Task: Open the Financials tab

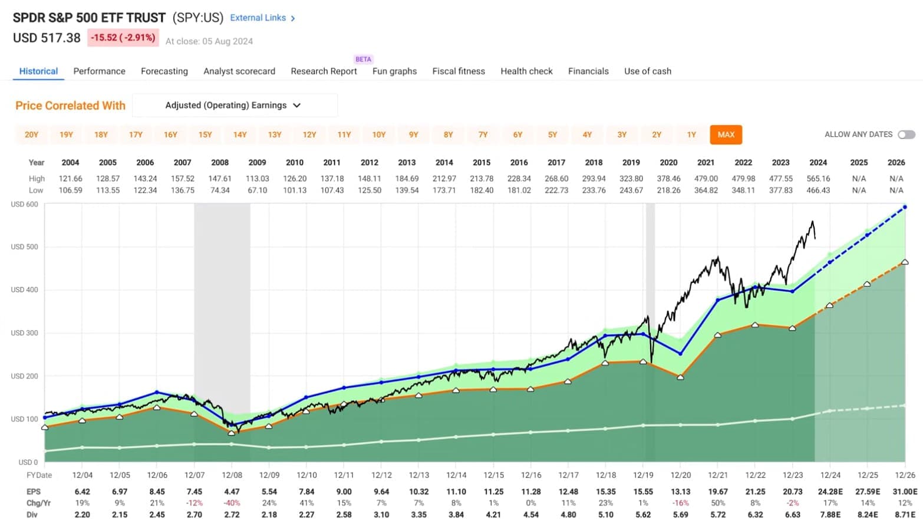Action: pyautogui.click(x=588, y=71)
